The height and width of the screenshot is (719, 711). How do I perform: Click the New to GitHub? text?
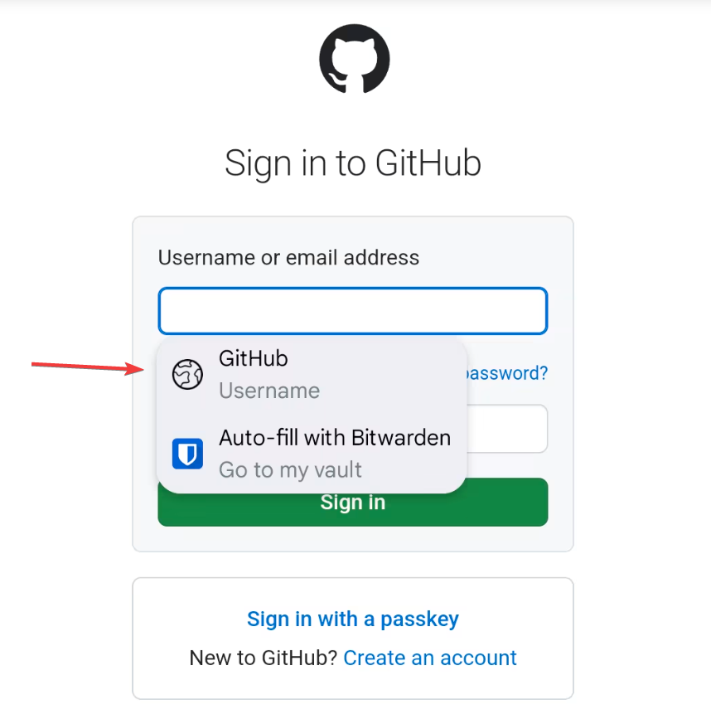tap(264, 658)
